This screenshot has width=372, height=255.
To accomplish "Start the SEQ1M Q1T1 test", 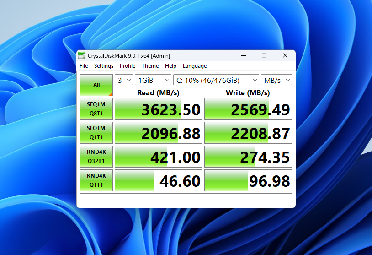I will tap(96, 133).
